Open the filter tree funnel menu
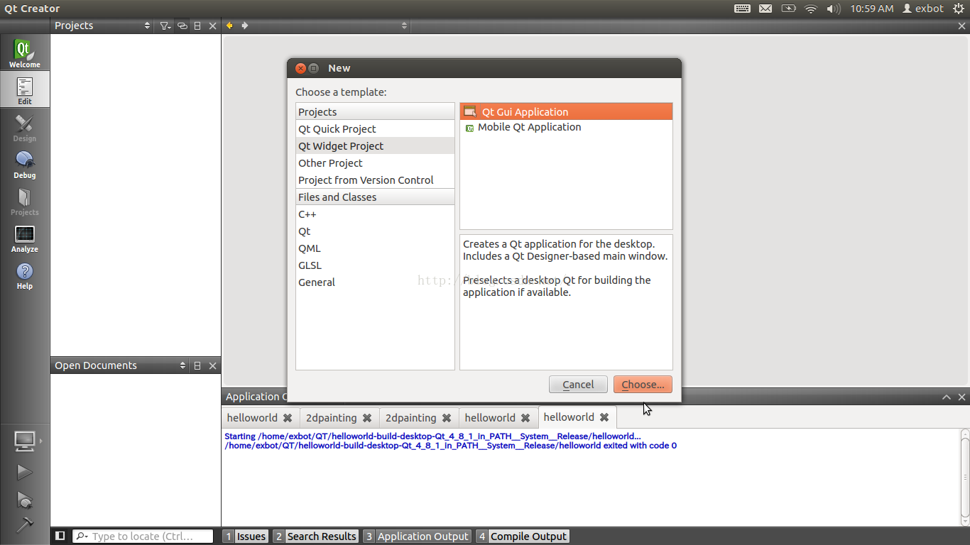The height and width of the screenshot is (545, 970). tap(165, 26)
